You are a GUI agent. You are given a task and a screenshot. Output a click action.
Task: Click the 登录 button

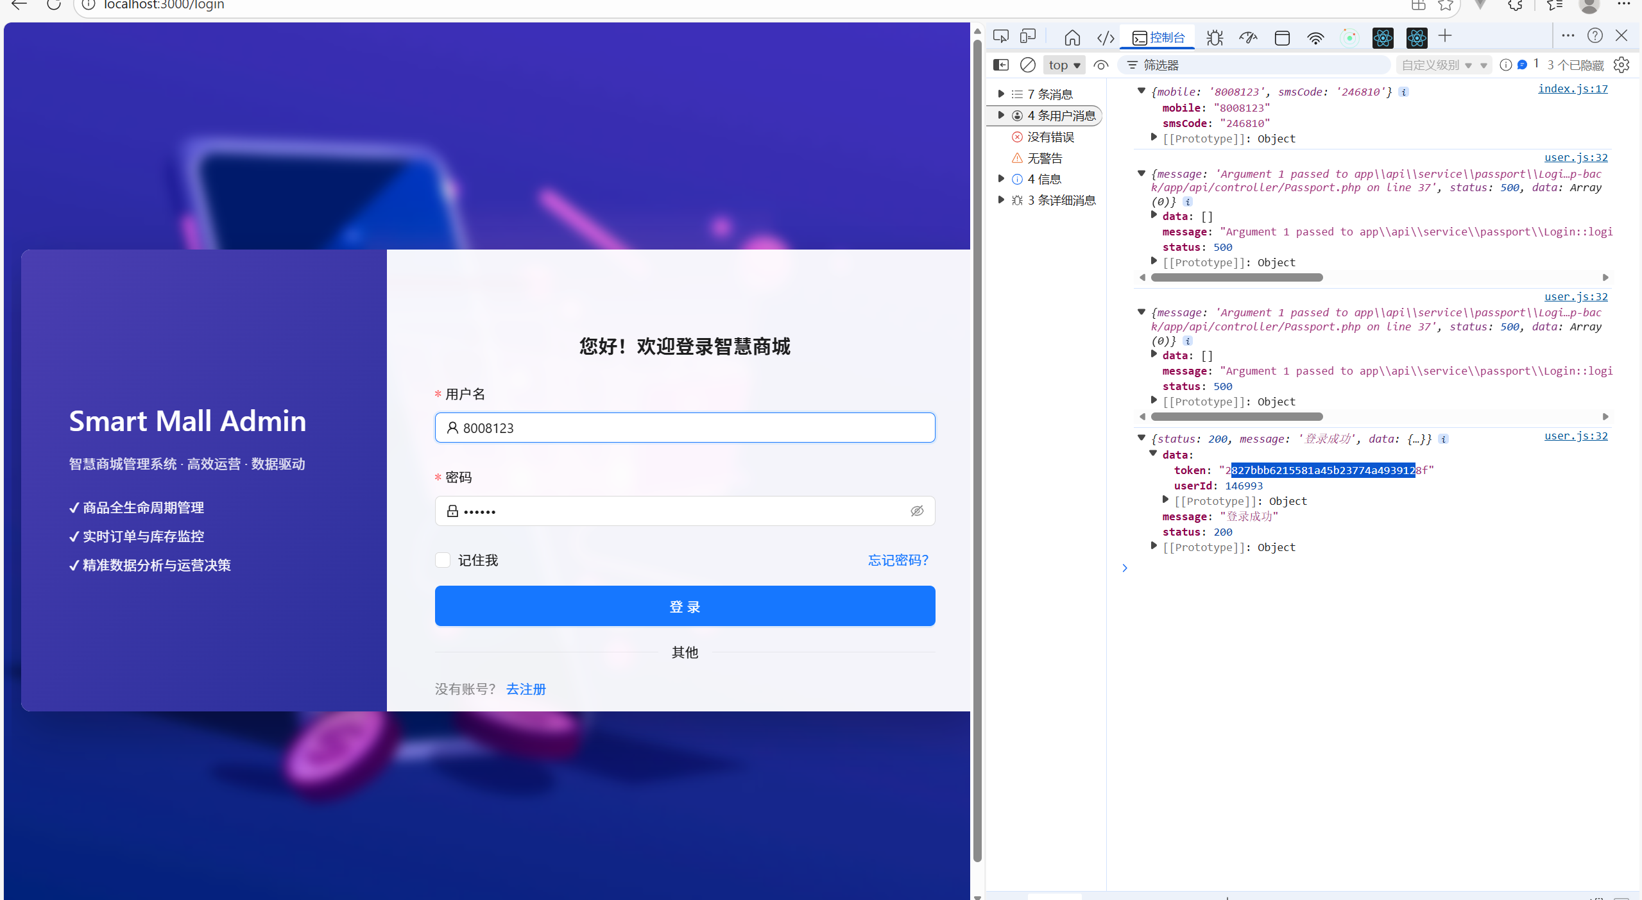click(685, 606)
